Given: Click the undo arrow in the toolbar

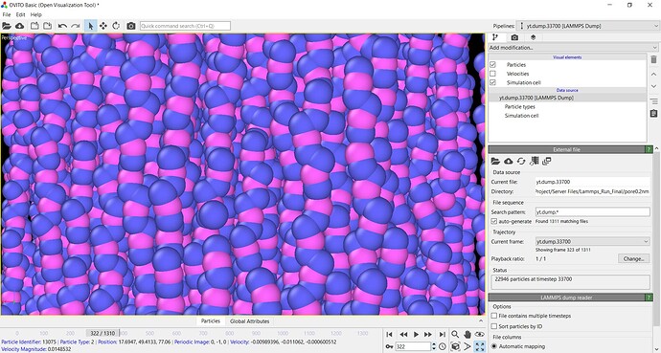Looking at the screenshot, I should (62, 26).
